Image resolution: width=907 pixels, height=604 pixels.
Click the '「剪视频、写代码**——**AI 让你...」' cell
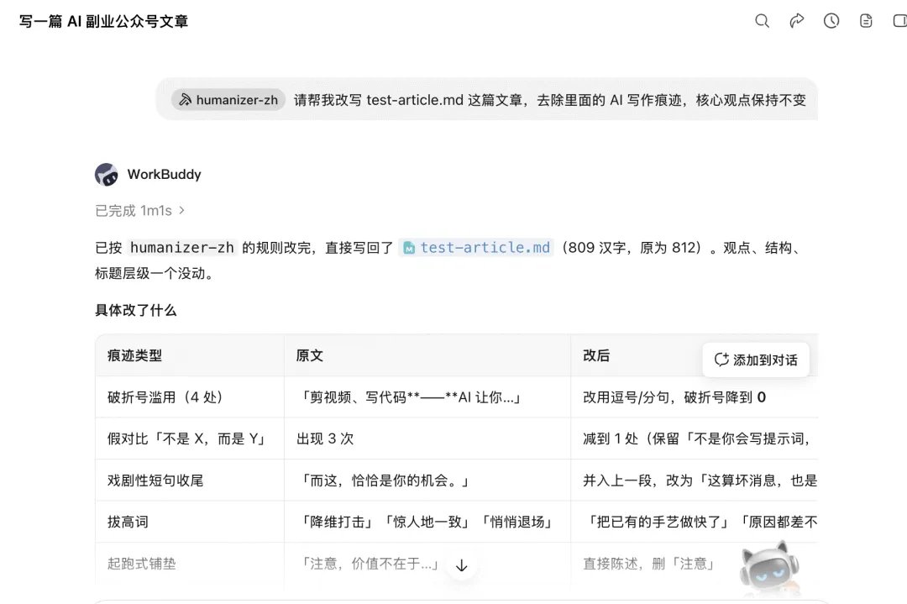click(x=427, y=397)
